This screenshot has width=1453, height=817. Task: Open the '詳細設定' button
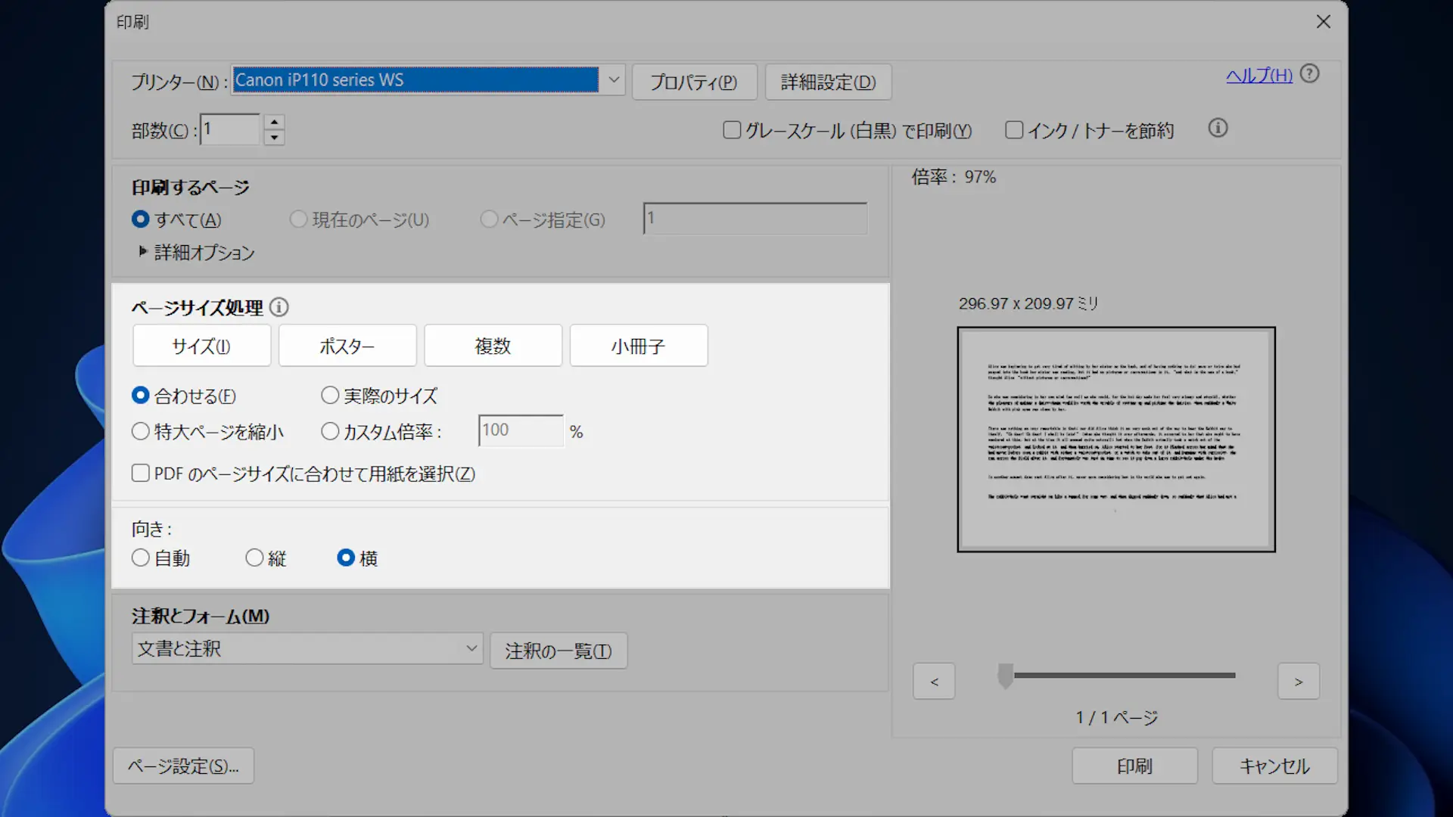pos(828,82)
